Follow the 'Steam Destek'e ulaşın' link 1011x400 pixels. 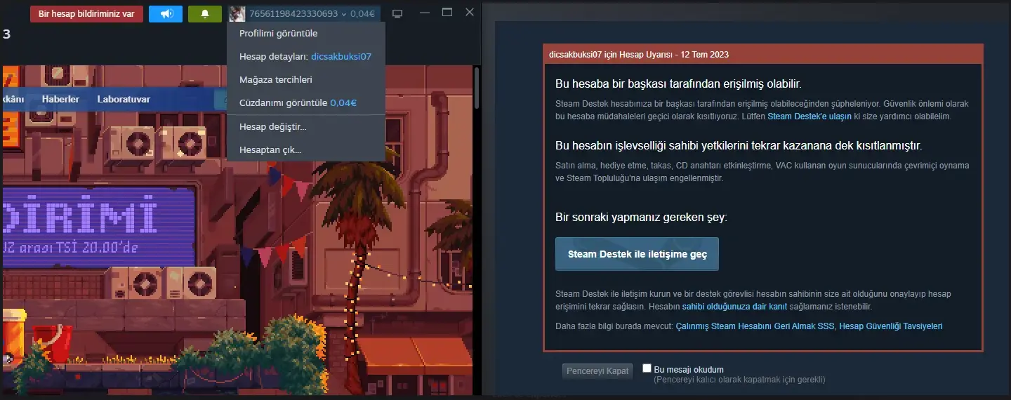[x=810, y=116]
